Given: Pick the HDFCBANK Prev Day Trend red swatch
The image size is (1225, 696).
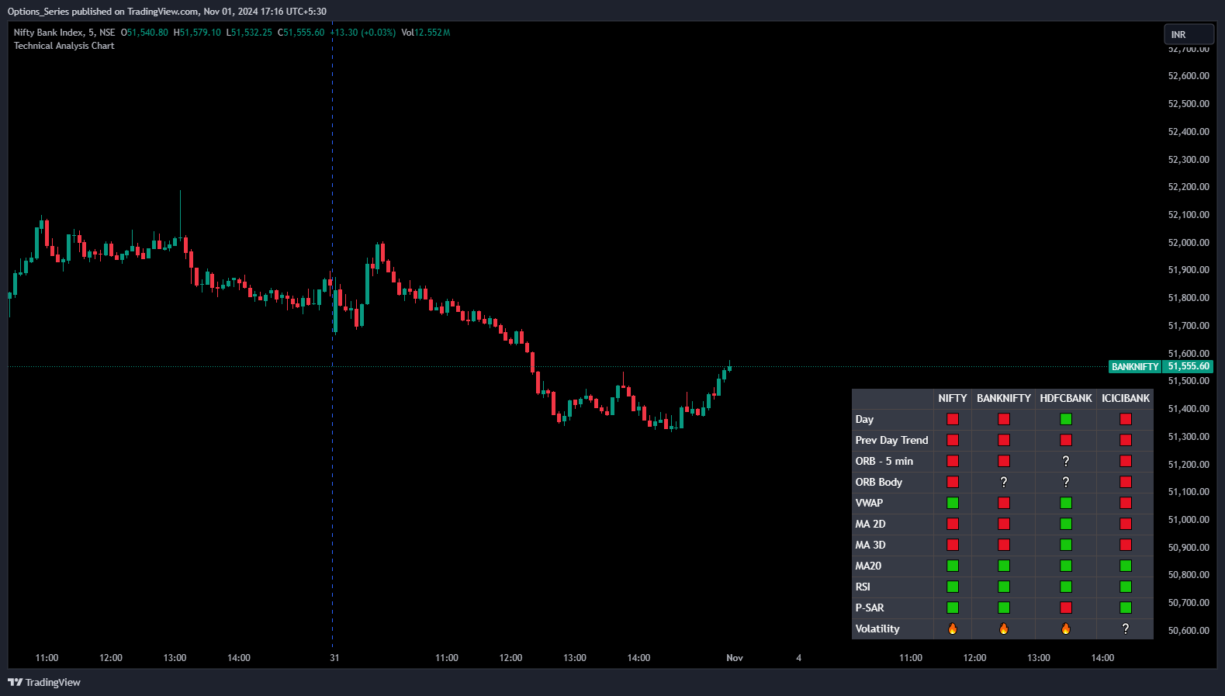Looking at the screenshot, I should 1066,440.
